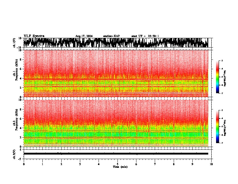The height and width of the screenshot is (184, 238).
Task: Click time axis tick label "4"
Action: click(x=99, y=164)
